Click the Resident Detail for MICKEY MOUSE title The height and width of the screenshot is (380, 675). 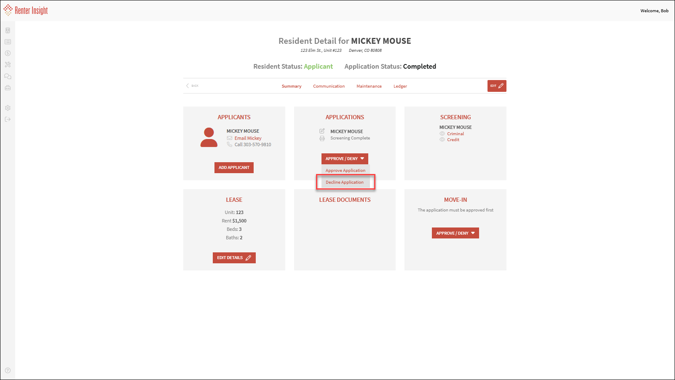click(345, 41)
